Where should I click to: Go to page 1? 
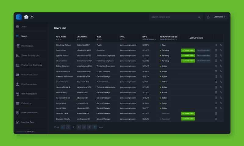[x=68, y=127]
